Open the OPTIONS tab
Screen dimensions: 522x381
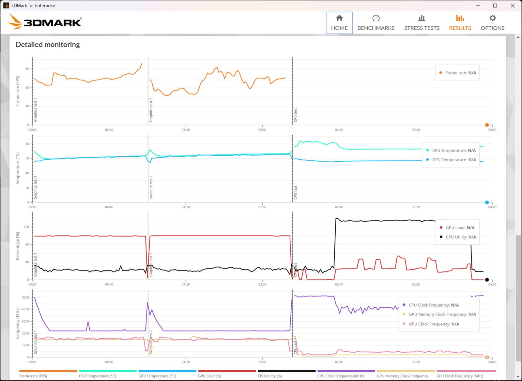click(492, 22)
